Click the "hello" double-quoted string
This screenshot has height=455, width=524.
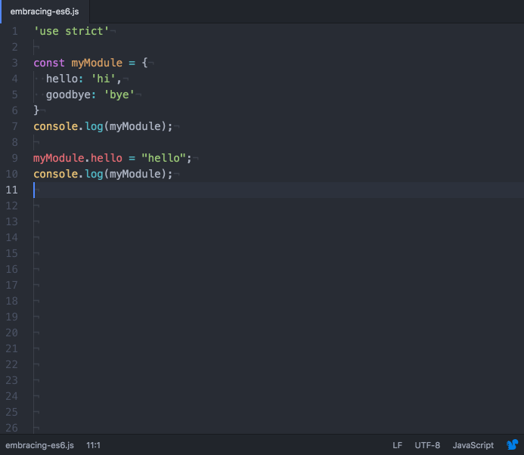[163, 158]
